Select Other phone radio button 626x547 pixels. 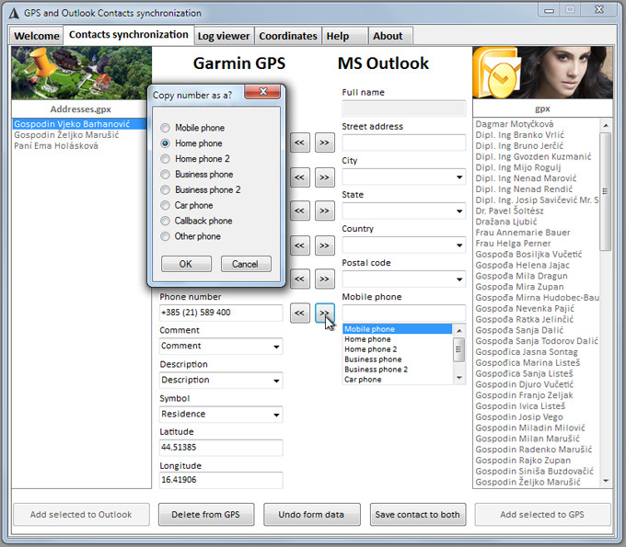click(165, 237)
